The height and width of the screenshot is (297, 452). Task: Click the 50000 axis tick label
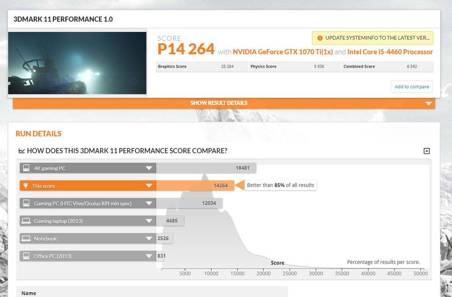pos(421,273)
